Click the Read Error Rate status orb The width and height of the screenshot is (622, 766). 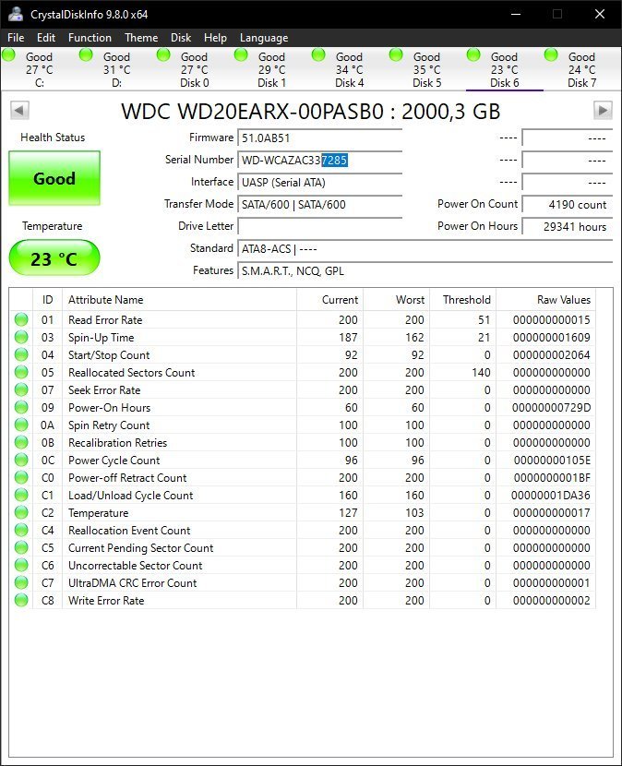coord(21,320)
